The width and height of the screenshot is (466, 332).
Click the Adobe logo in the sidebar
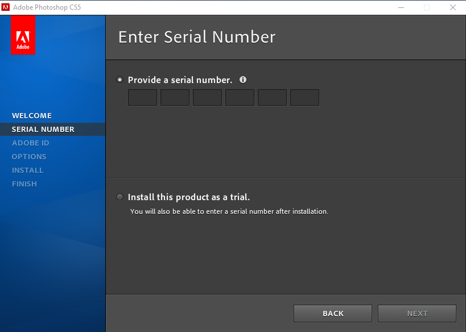(23, 35)
